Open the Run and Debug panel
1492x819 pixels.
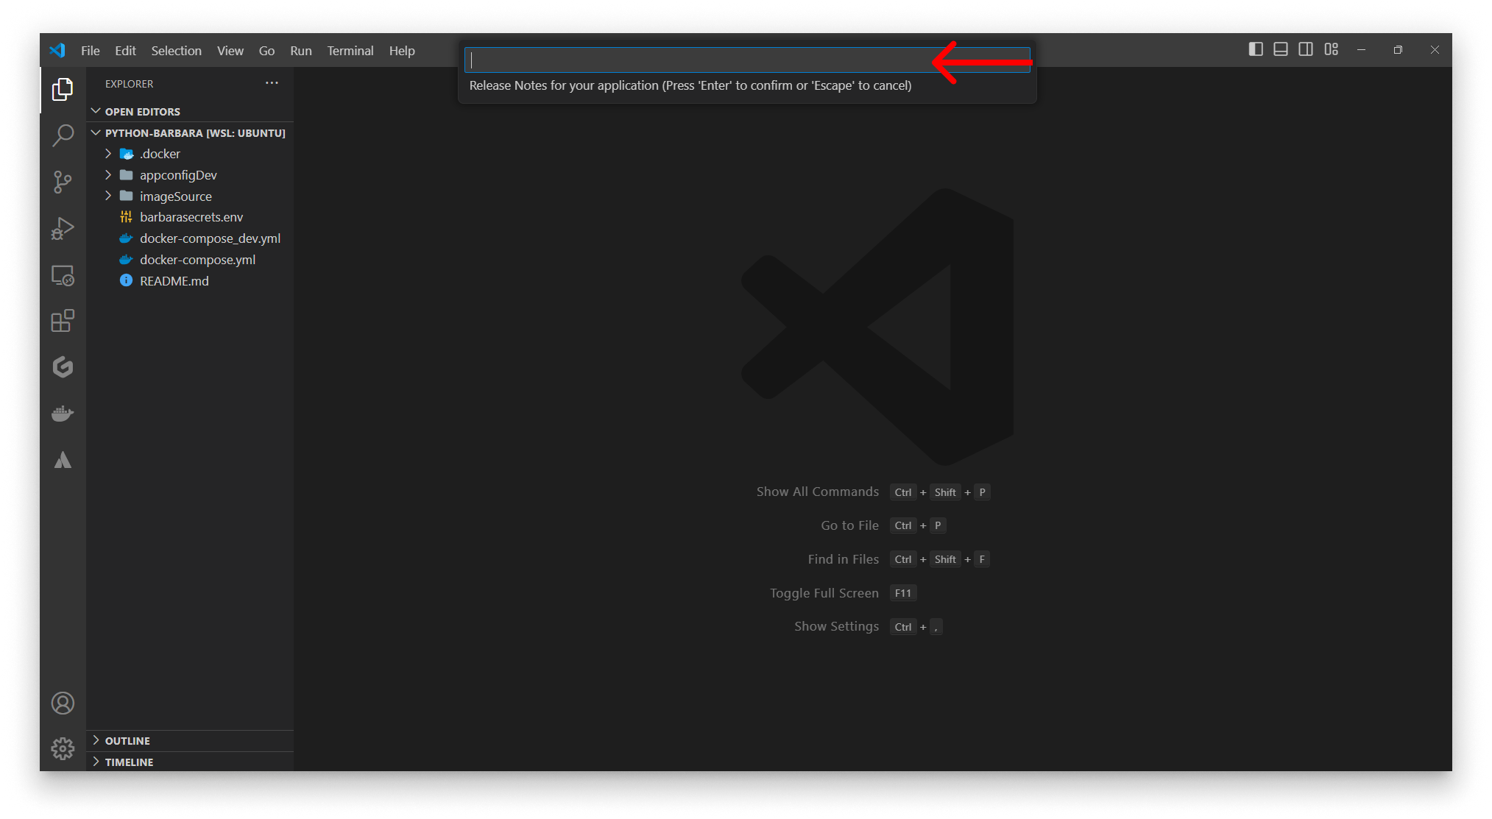(63, 228)
